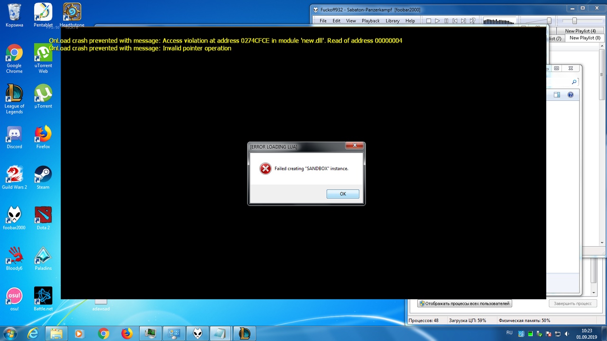This screenshot has width=607, height=341.
Task: Pause the track in foobar2000
Action: point(446,21)
